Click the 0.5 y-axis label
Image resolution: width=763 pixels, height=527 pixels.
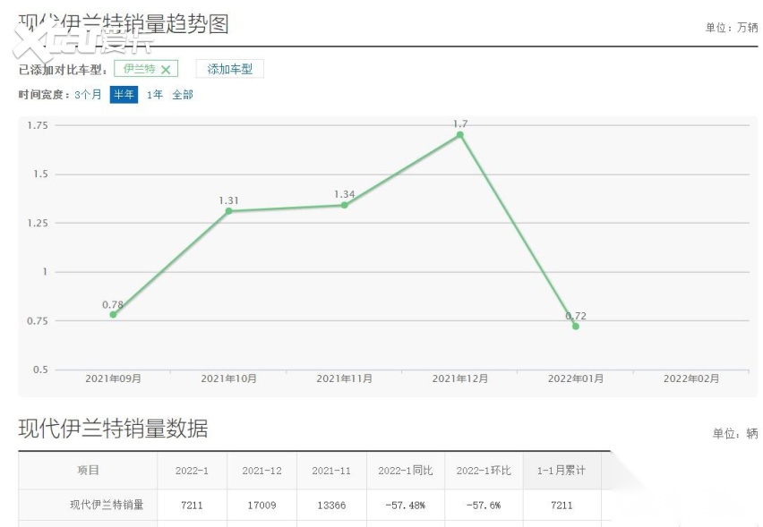[40, 370]
